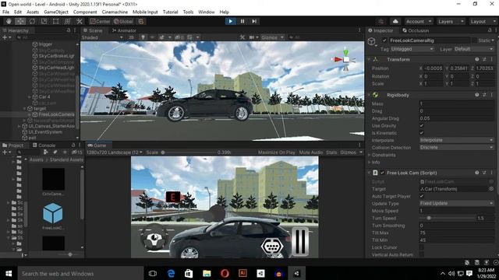Switch to the Occlusion tab
499x280 pixels.
(x=416, y=30)
